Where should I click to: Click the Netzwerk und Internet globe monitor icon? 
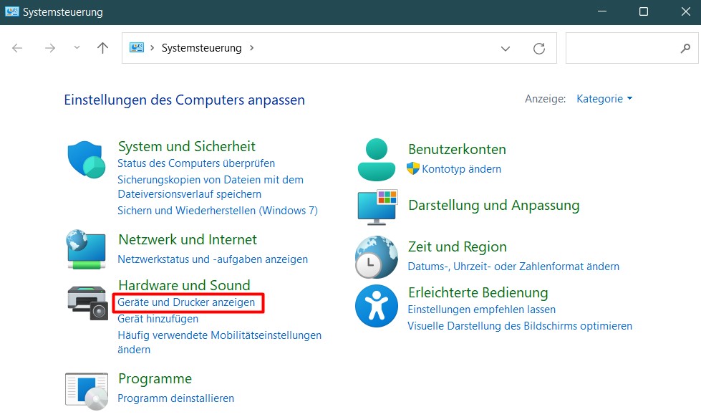[x=87, y=249]
